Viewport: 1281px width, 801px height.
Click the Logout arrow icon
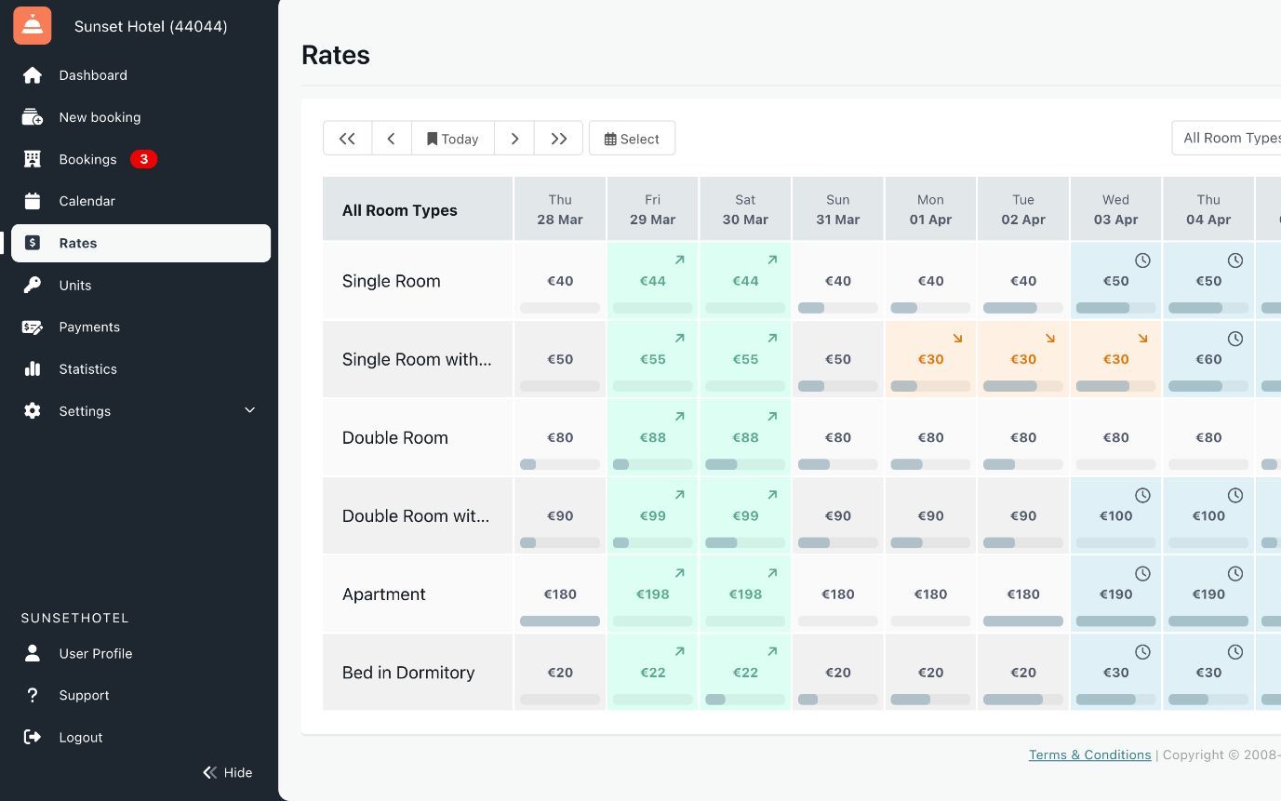[33, 738]
